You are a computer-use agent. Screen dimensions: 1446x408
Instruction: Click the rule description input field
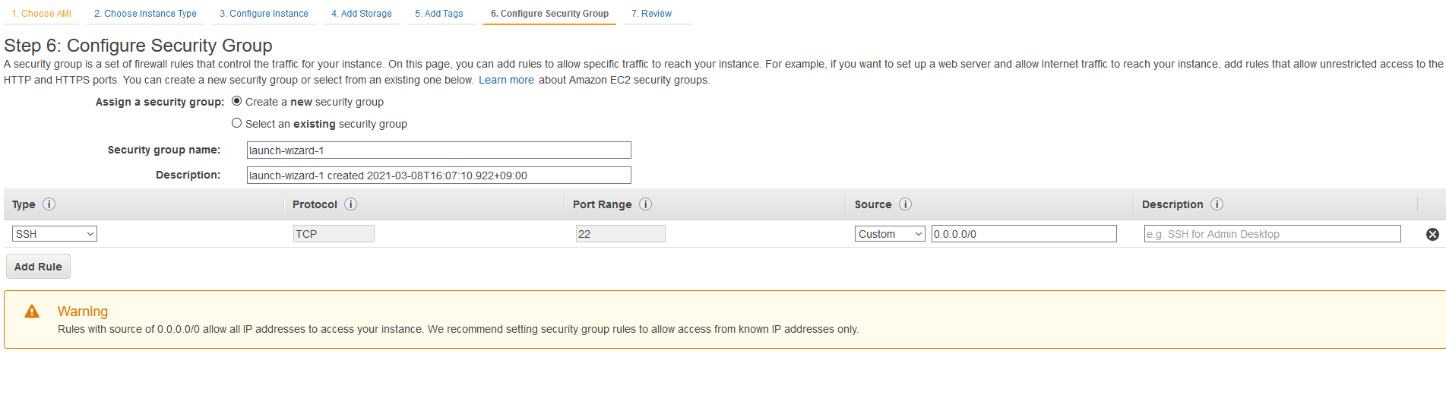coord(1273,234)
